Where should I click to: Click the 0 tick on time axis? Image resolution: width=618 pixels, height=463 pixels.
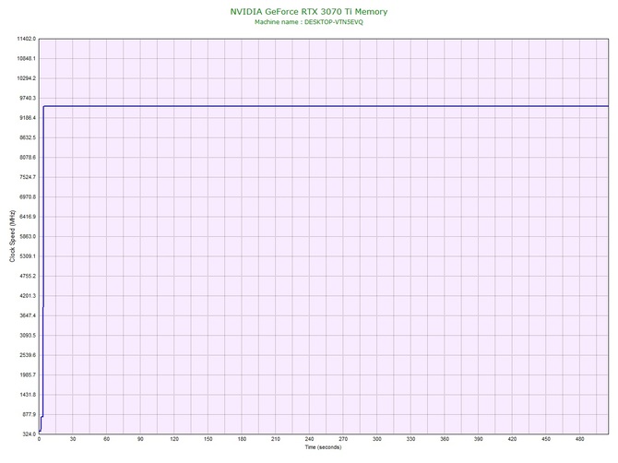(39, 439)
